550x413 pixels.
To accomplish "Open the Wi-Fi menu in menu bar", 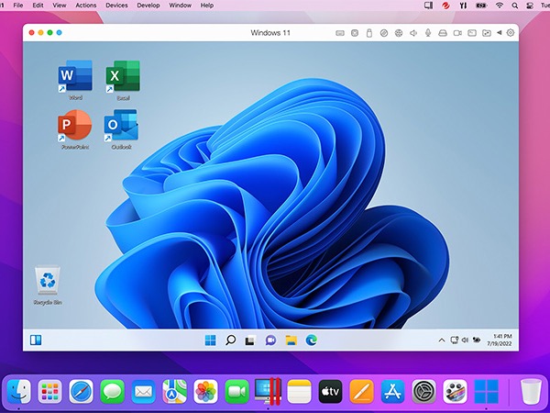I will coord(500,6).
